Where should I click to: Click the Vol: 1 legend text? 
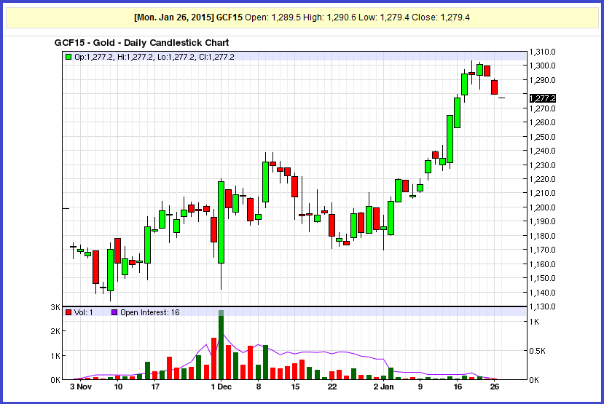(x=84, y=312)
